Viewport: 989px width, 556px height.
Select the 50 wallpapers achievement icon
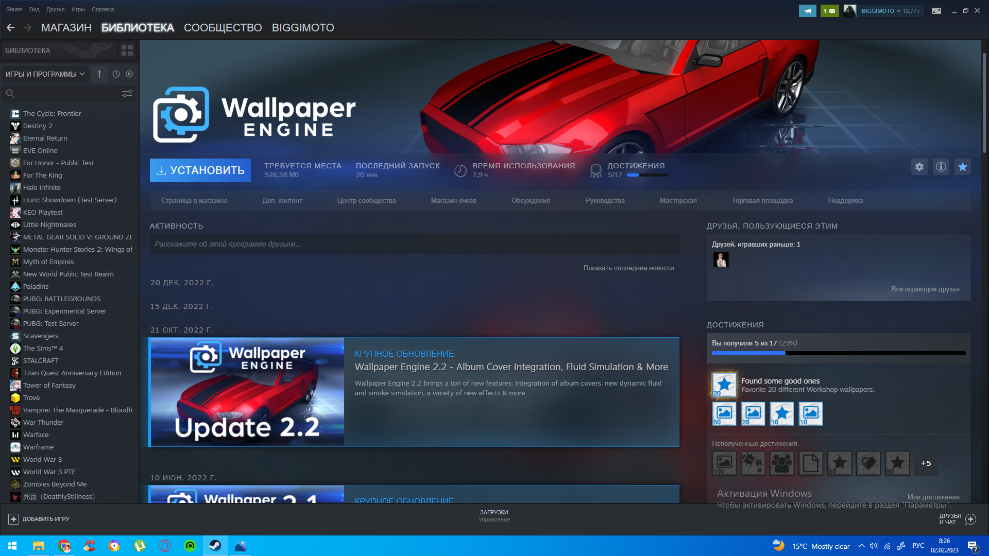724,413
